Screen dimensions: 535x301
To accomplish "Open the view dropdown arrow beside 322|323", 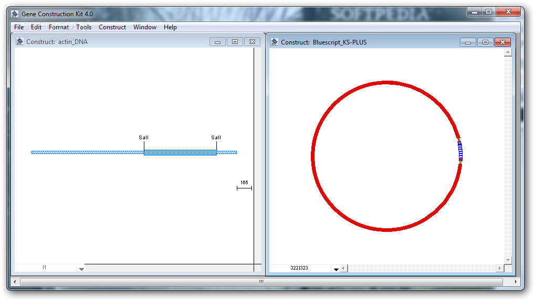I will pyautogui.click(x=336, y=269).
